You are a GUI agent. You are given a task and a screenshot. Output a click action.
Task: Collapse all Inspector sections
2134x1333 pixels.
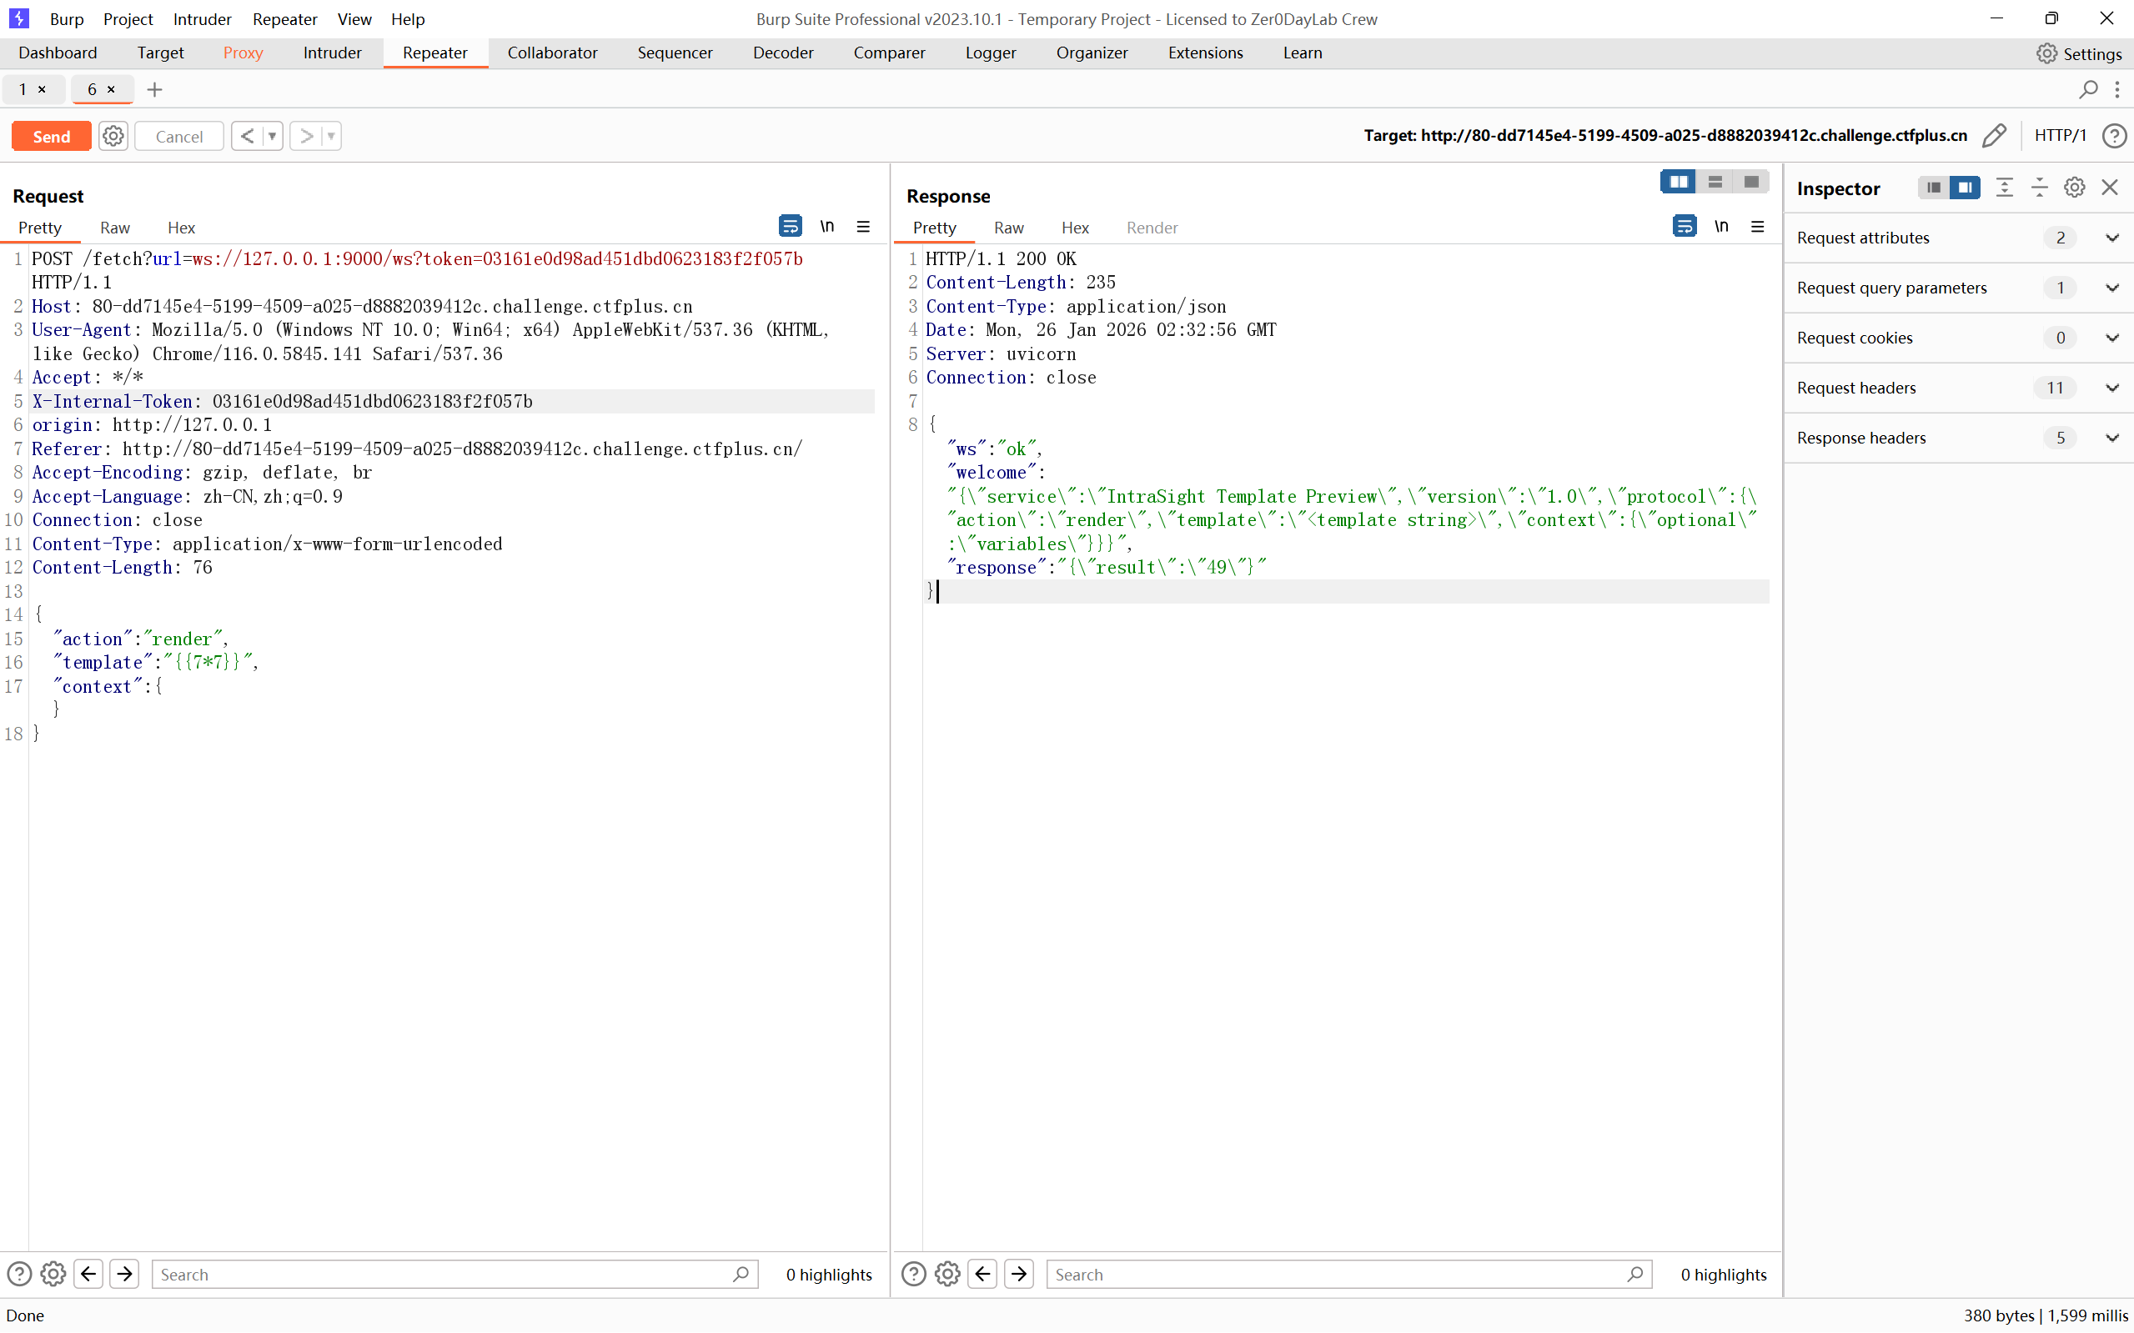coord(2040,188)
